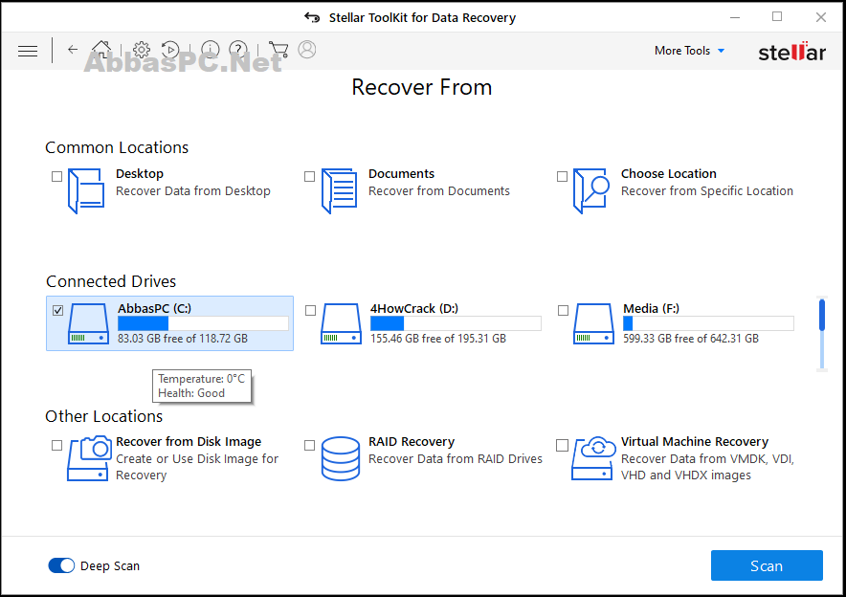Check the Media (F:) checkbox
The height and width of the screenshot is (597, 846).
coord(563,310)
